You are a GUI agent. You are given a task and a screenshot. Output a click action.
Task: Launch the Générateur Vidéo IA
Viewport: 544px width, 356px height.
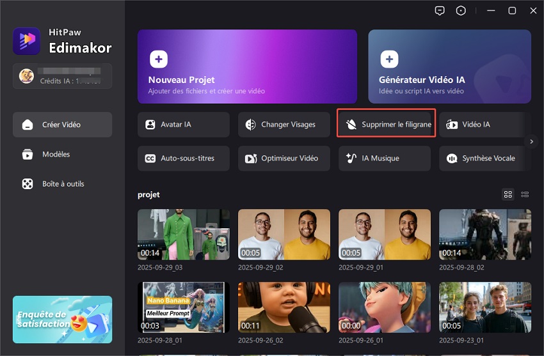(x=449, y=66)
